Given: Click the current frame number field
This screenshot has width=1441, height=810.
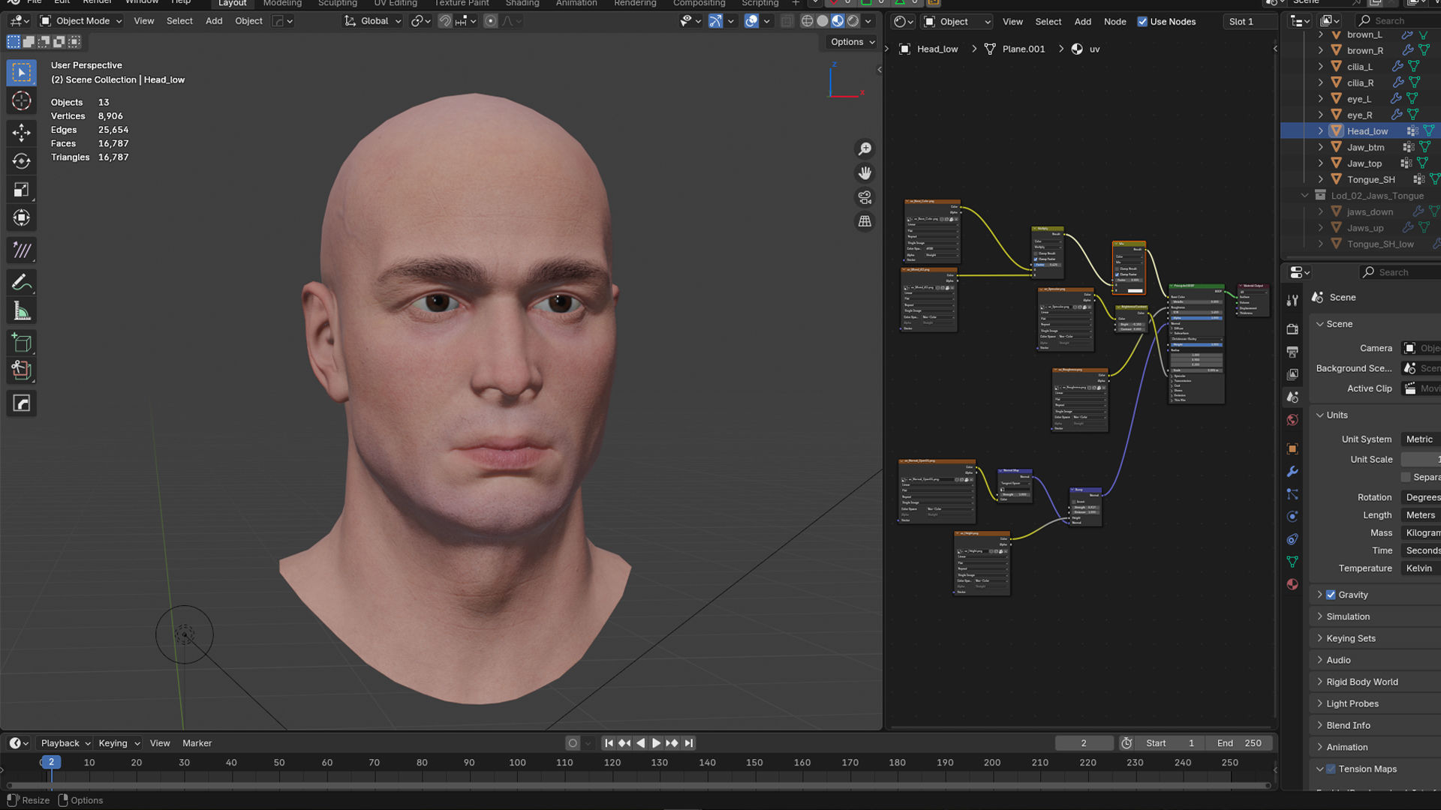Looking at the screenshot, I should 1084,743.
